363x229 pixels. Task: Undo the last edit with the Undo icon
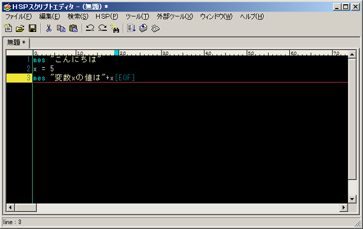[90, 28]
